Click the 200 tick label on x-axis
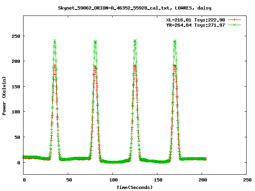This screenshot has height=191, width=255. click(202, 180)
